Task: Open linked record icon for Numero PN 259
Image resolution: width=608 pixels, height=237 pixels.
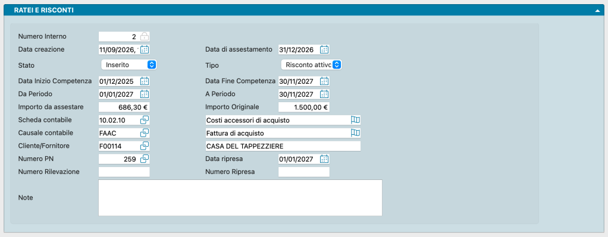Action: tap(144, 159)
